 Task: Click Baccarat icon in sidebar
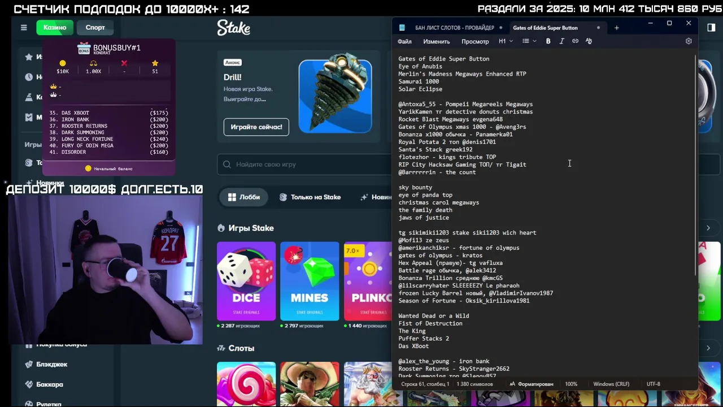(29, 384)
